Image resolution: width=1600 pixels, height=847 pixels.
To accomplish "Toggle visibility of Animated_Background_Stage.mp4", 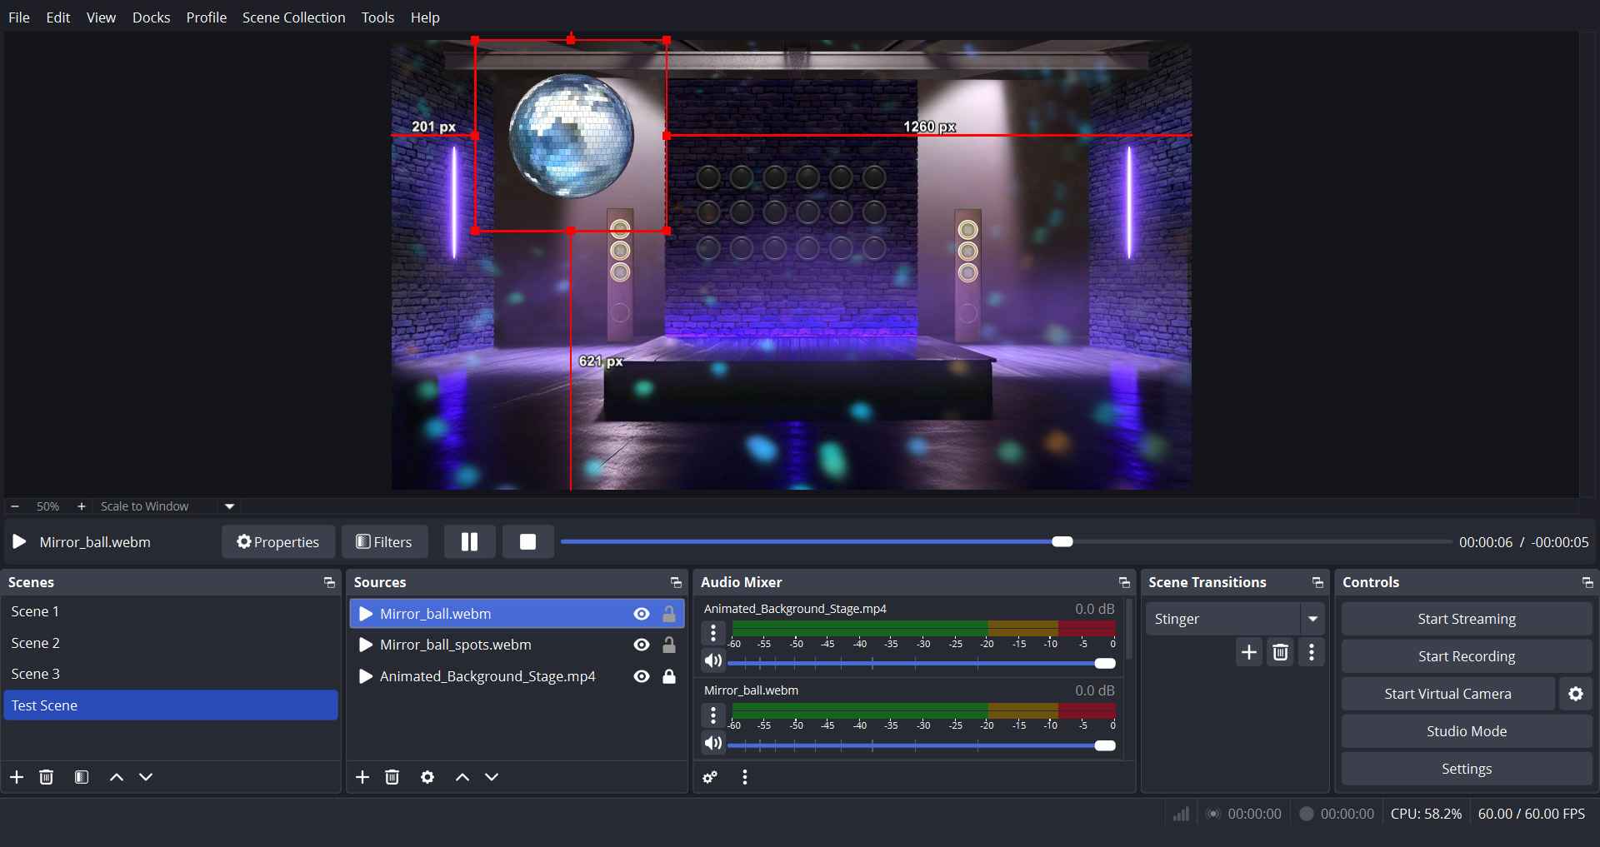I will tap(642, 676).
